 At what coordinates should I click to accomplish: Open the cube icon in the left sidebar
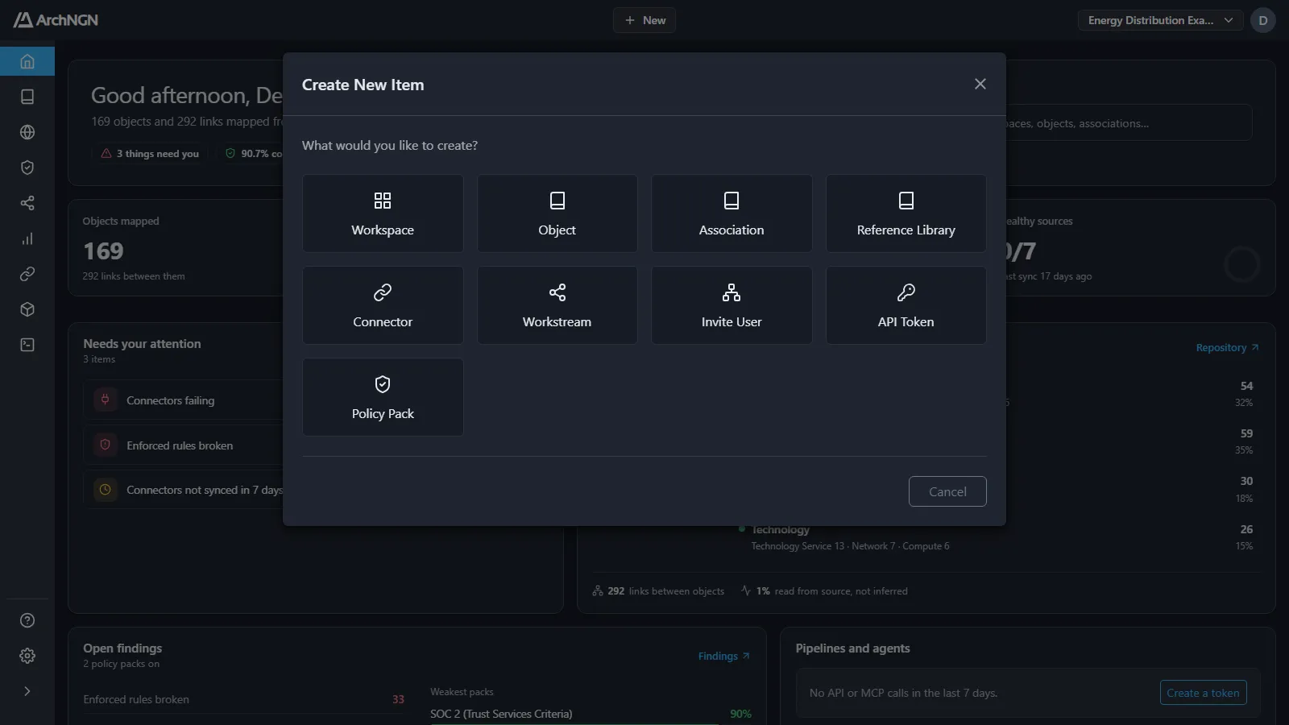[27, 309]
